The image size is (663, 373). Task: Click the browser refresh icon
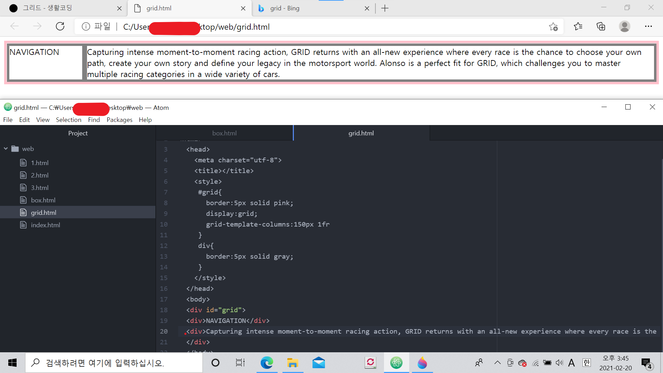coord(60,27)
